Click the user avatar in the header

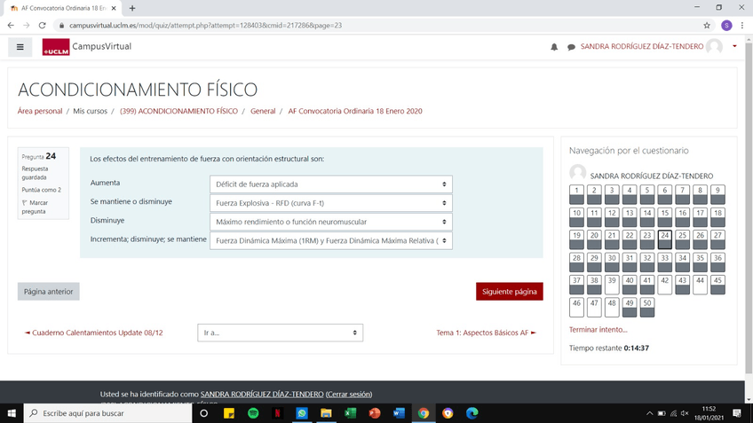(714, 46)
